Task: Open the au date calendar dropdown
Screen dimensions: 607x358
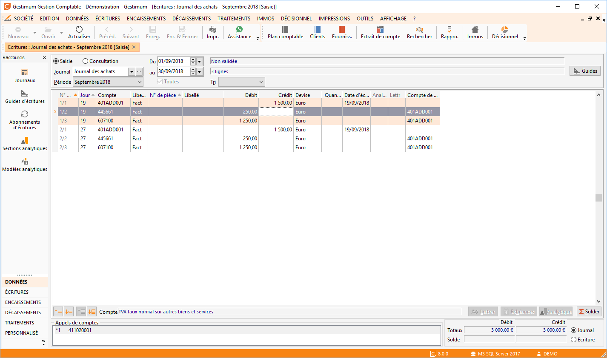Action: click(x=200, y=71)
